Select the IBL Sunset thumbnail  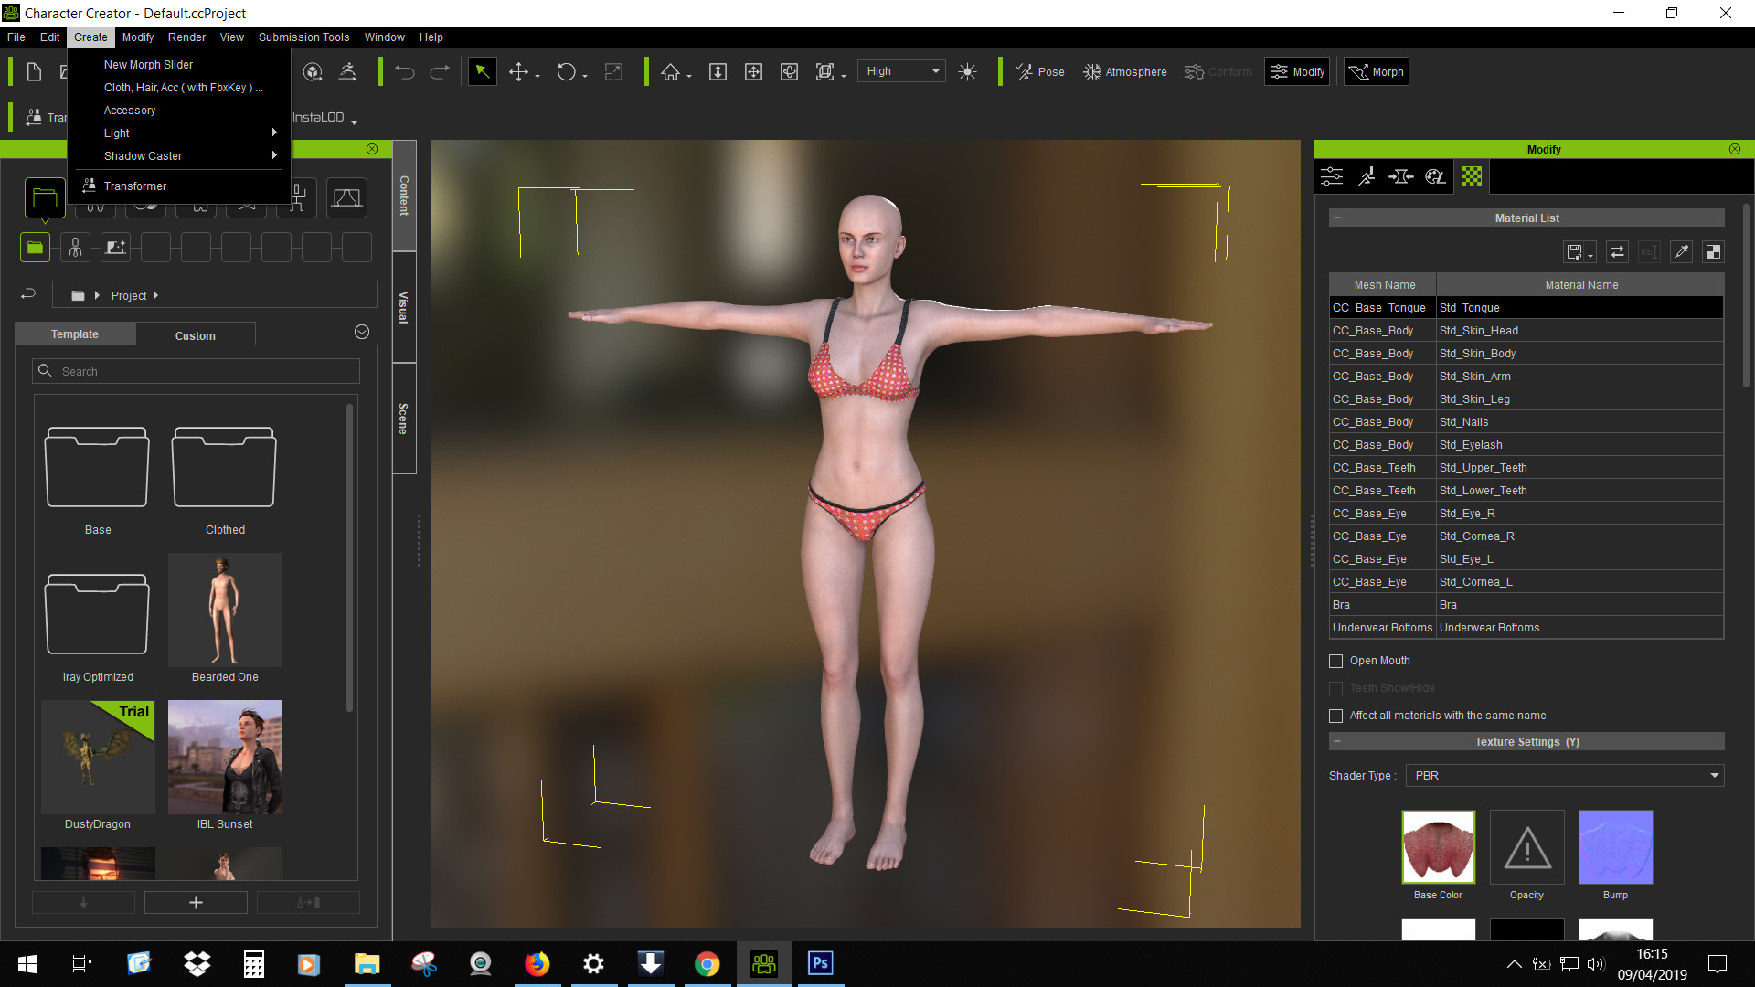[225, 757]
